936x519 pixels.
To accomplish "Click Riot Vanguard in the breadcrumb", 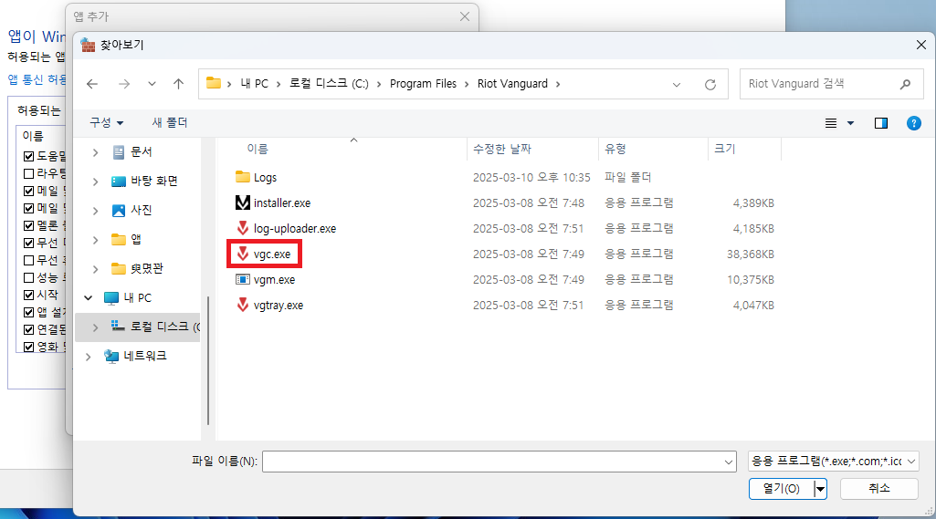I will [512, 84].
